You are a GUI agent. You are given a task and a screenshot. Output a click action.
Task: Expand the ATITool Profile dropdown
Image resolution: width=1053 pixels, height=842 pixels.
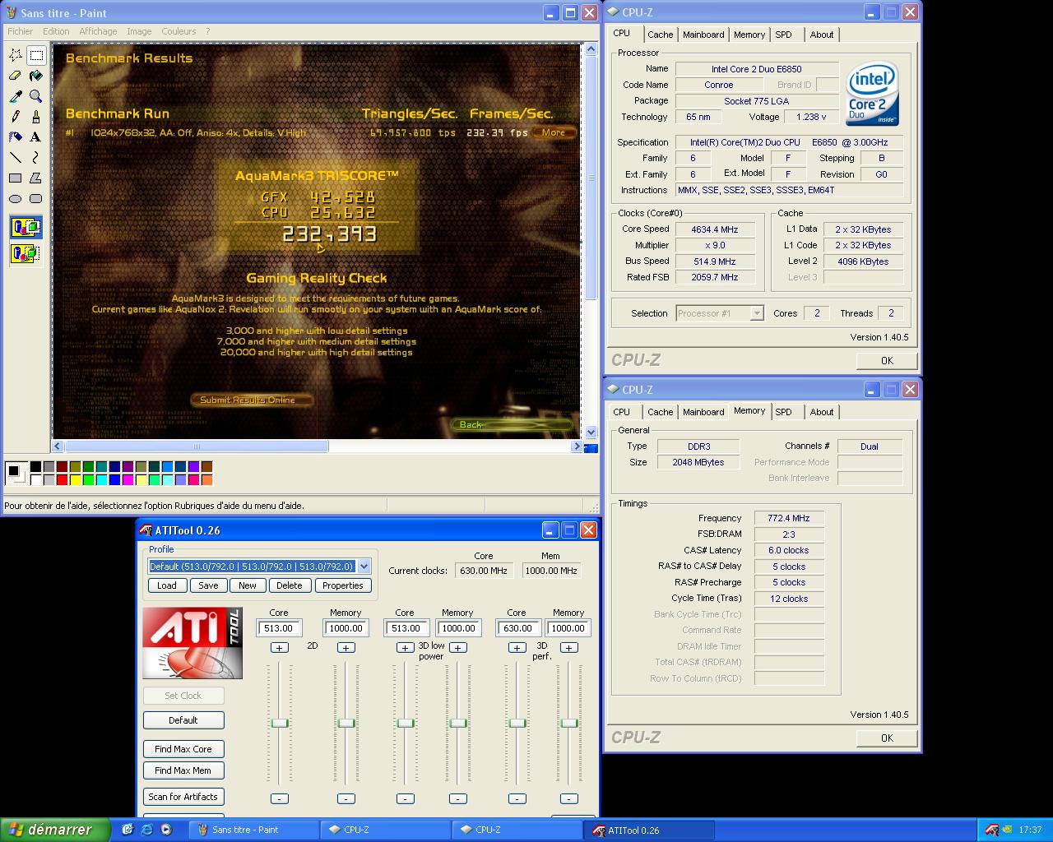(x=364, y=567)
